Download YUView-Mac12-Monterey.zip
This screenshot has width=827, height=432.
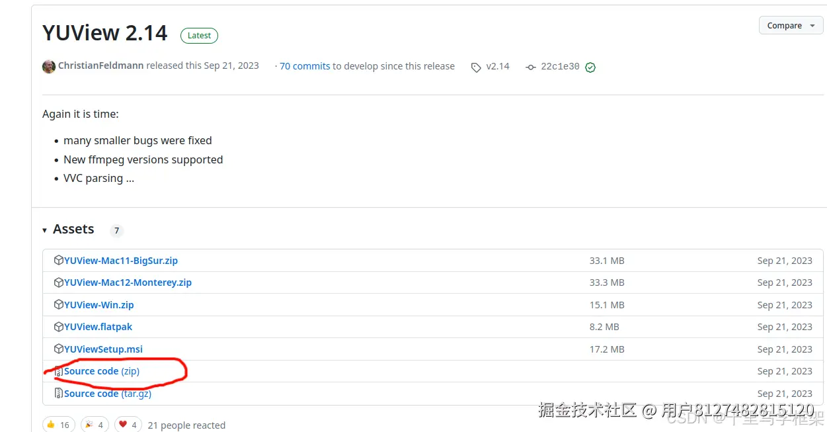[x=128, y=282]
